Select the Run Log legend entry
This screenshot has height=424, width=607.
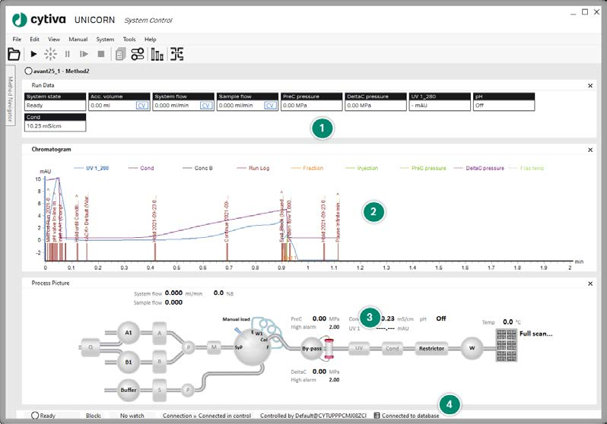click(253, 168)
